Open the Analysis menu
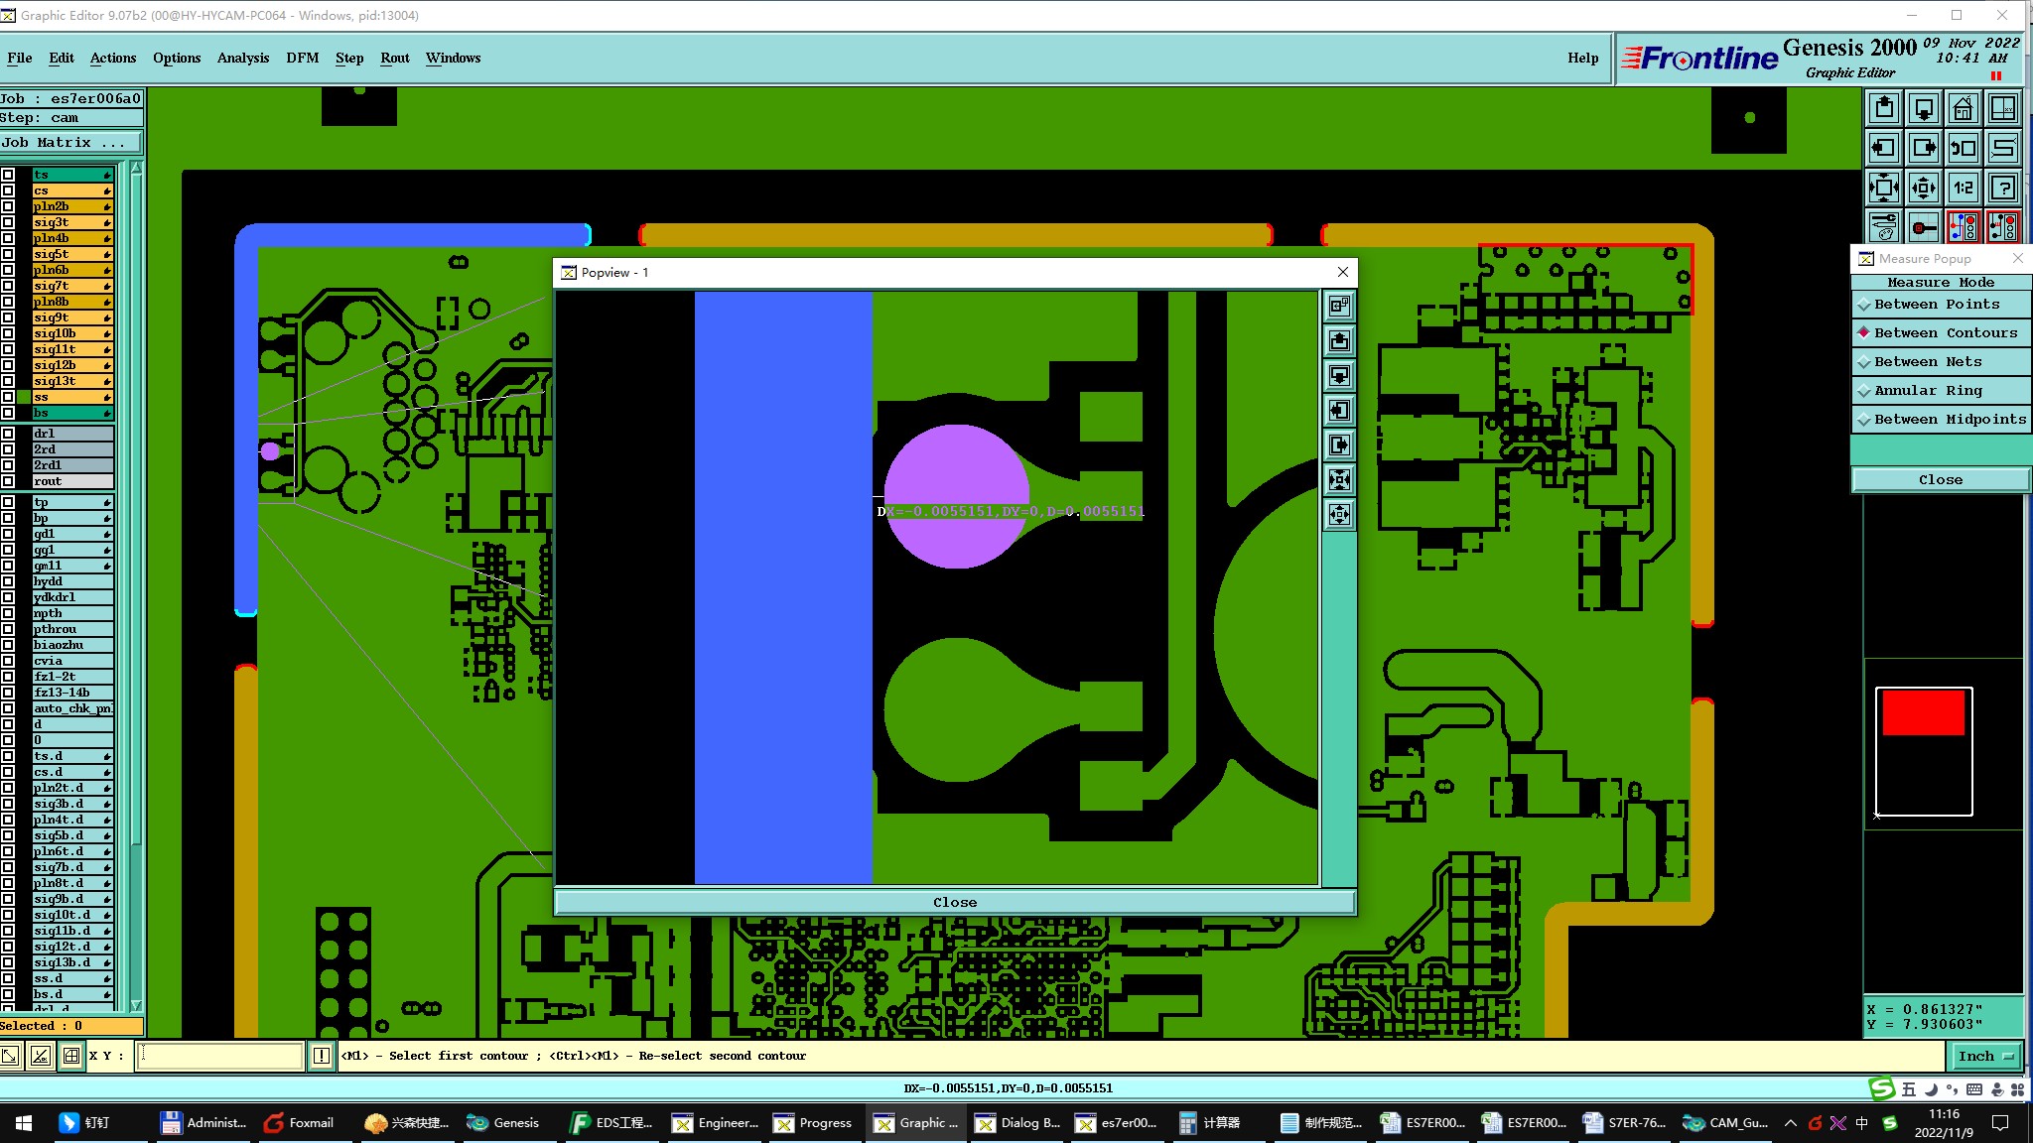The image size is (2033, 1143). tap(243, 58)
